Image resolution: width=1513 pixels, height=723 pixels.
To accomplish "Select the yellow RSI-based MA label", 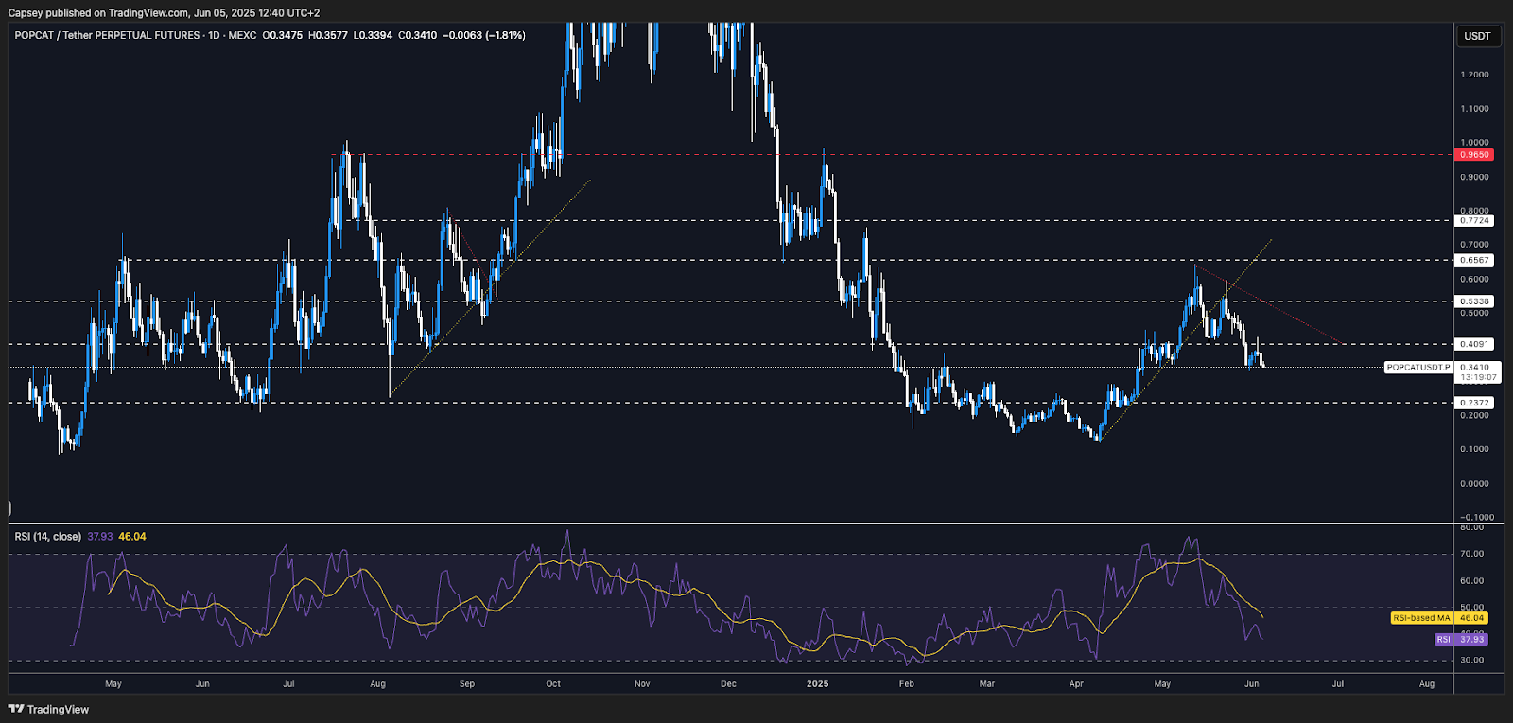I will pyautogui.click(x=1421, y=618).
